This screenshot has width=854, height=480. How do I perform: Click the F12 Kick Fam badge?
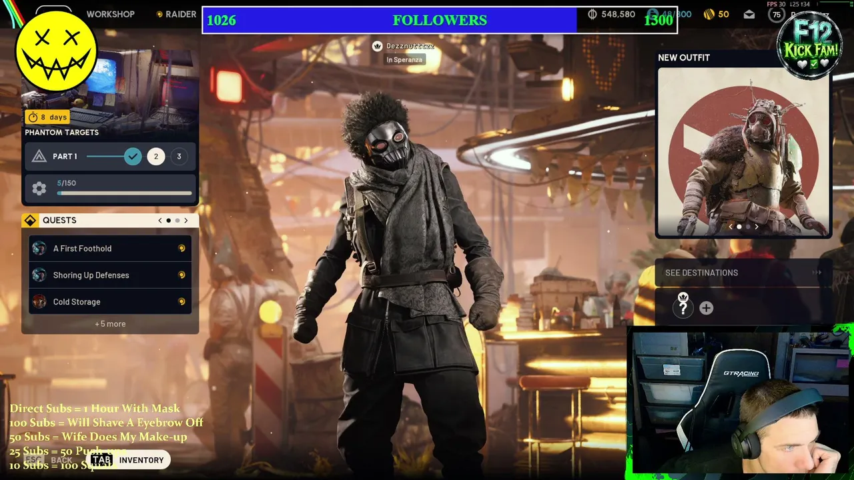(809, 45)
